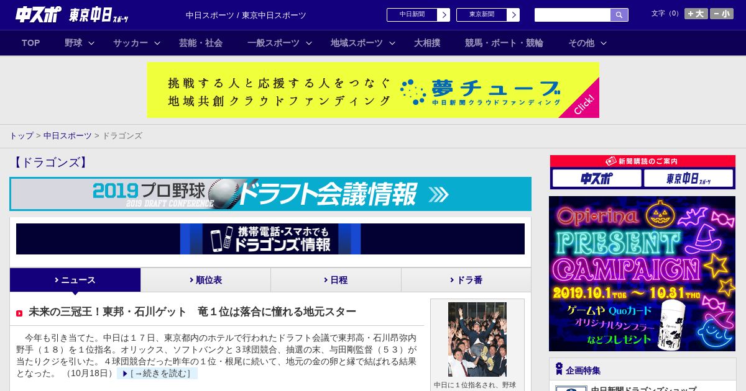The image size is (746, 391).
Task: Open 競馬・ボート・競輪 navigation item
Action: click(x=504, y=43)
